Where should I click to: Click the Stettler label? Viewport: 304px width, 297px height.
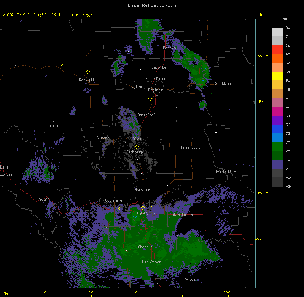pyautogui.click(x=224, y=84)
